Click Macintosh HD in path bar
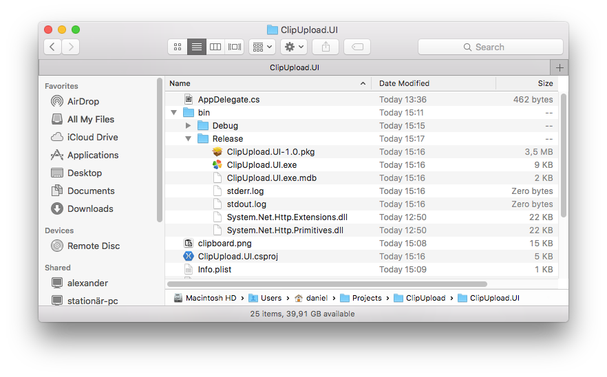This screenshot has height=377, width=607. [205, 298]
